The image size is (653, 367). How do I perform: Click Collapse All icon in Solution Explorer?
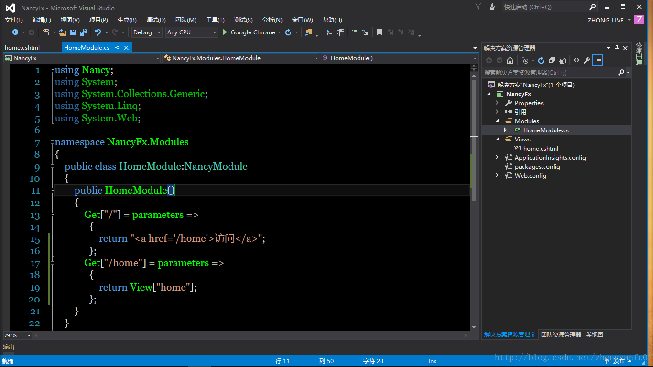(x=552, y=60)
